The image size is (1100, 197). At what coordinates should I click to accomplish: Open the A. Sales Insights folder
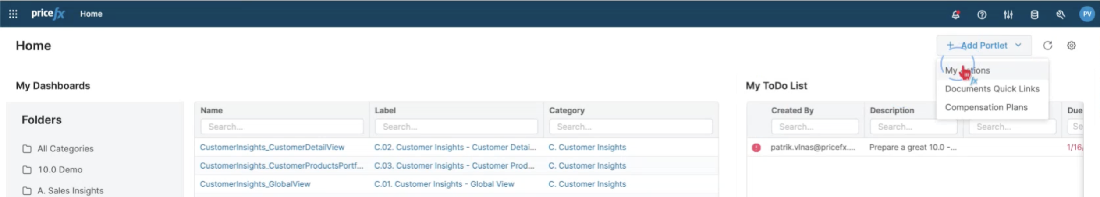70,191
